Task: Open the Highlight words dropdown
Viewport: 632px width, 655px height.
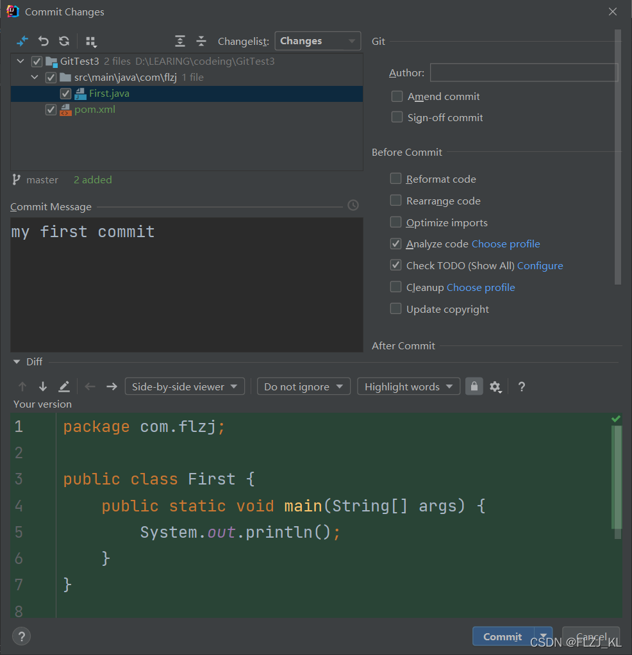Action: [x=408, y=387]
